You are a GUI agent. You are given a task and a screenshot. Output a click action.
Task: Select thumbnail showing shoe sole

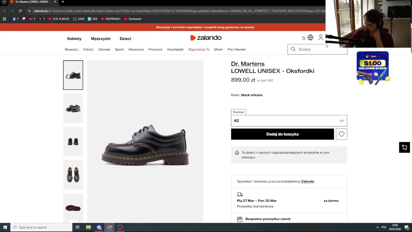(73, 208)
